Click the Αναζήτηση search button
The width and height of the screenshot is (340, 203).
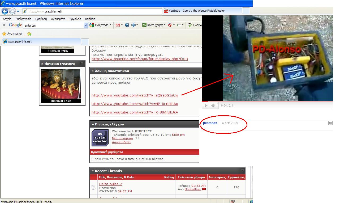[x=99, y=25]
